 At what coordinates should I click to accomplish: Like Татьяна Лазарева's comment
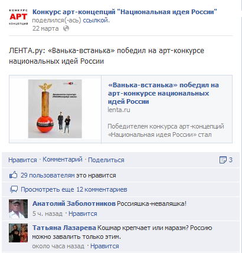coord(104,246)
